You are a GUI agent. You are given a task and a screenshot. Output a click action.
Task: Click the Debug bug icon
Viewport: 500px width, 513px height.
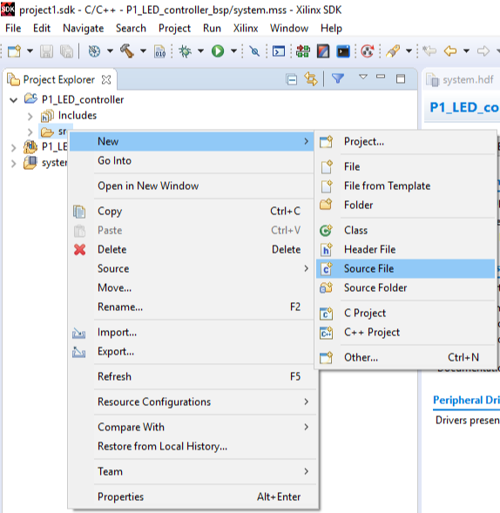[x=185, y=51]
